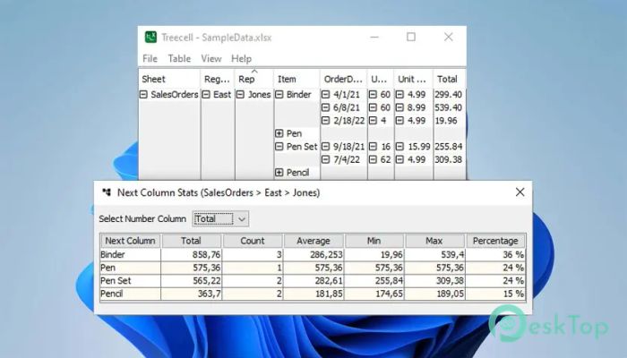Click the Rep column header
The height and width of the screenshot is (358, 627).
[x=254, y=79]
